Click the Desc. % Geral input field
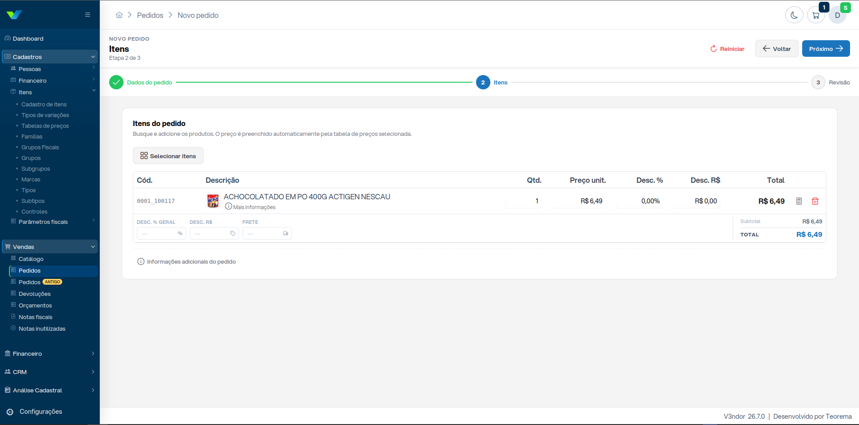This screenshot has height=425, width=859. (162, 233)
